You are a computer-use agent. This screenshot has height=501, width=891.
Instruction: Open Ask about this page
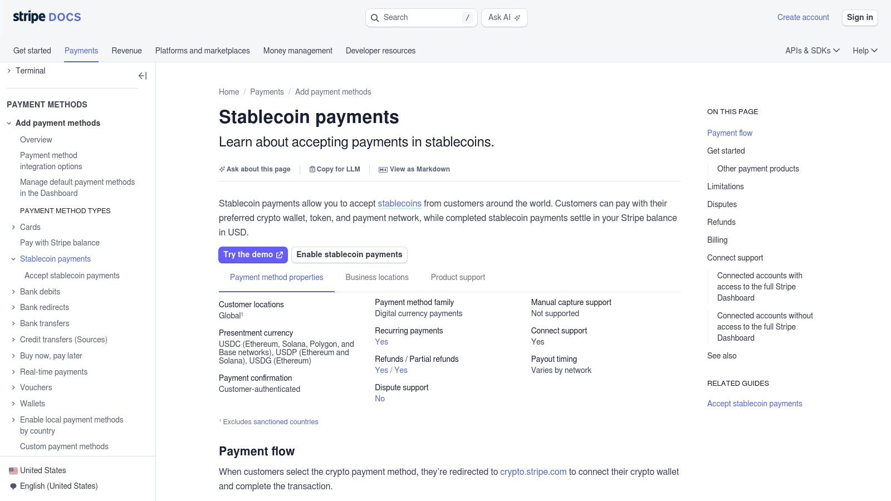click(x=254, y=169)
